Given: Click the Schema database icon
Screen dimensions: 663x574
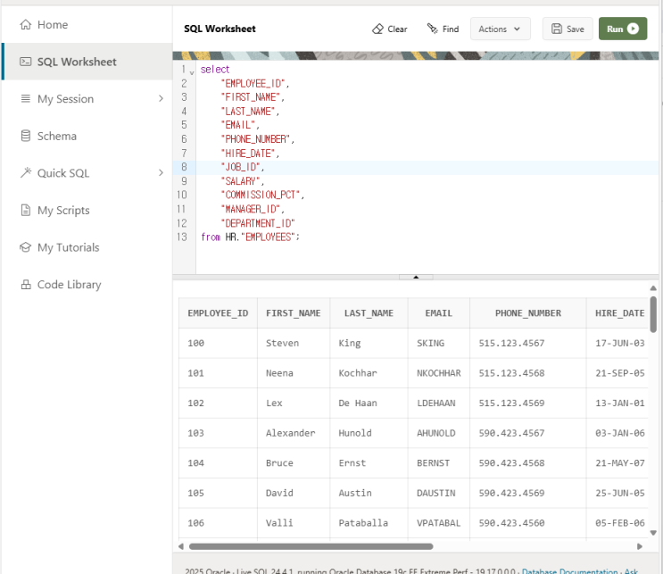Looking at the screenshot, I should (25, 136).
